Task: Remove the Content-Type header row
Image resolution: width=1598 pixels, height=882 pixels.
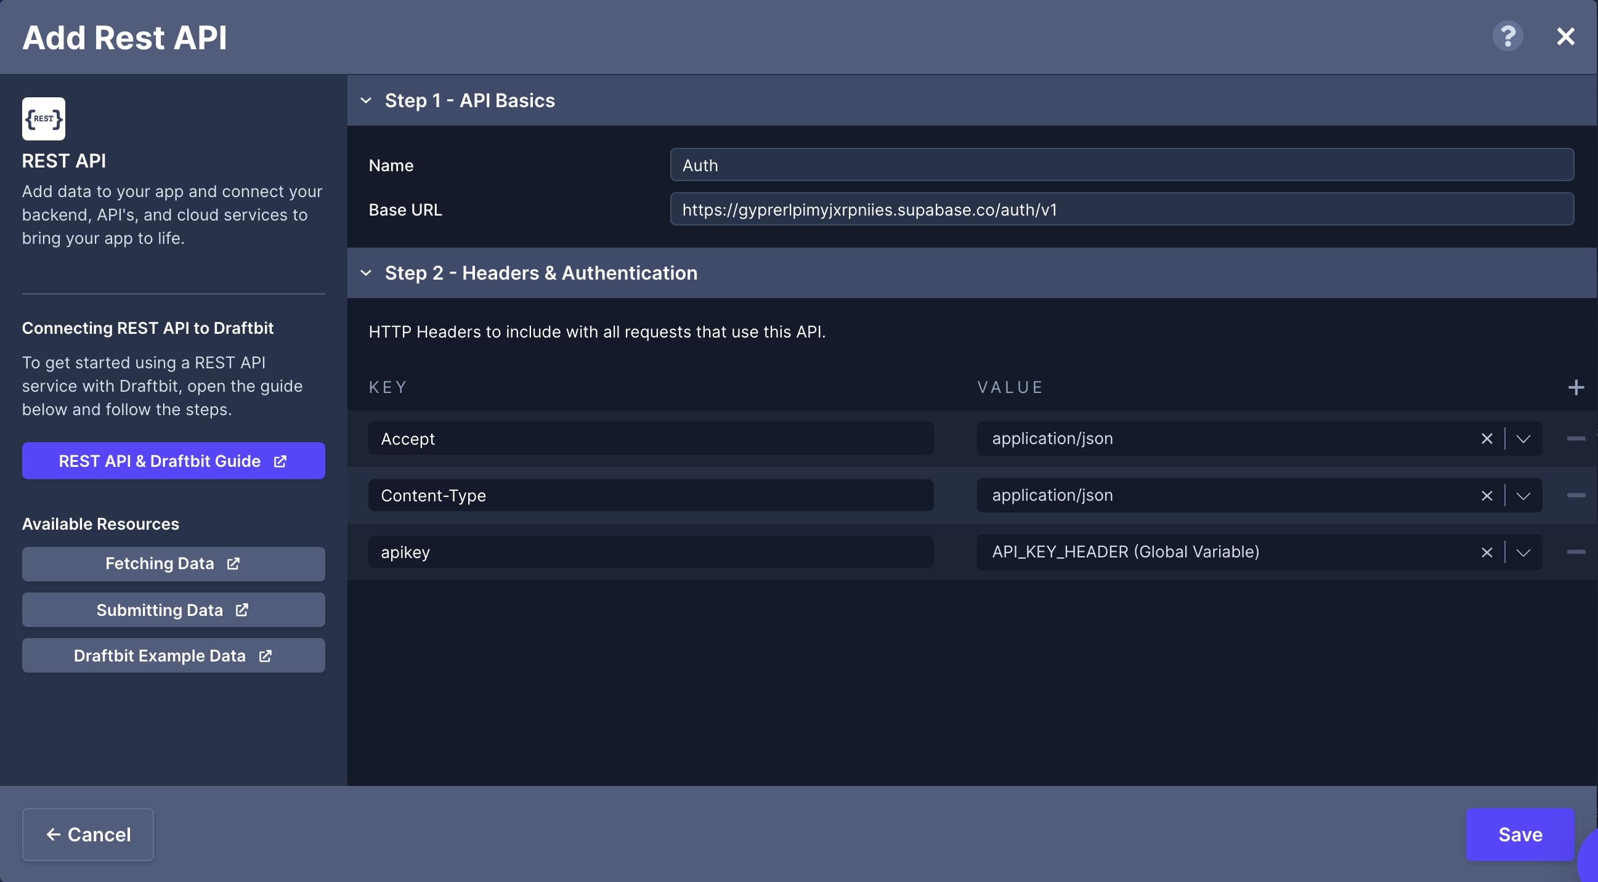Action: (x=1576, y=495)
